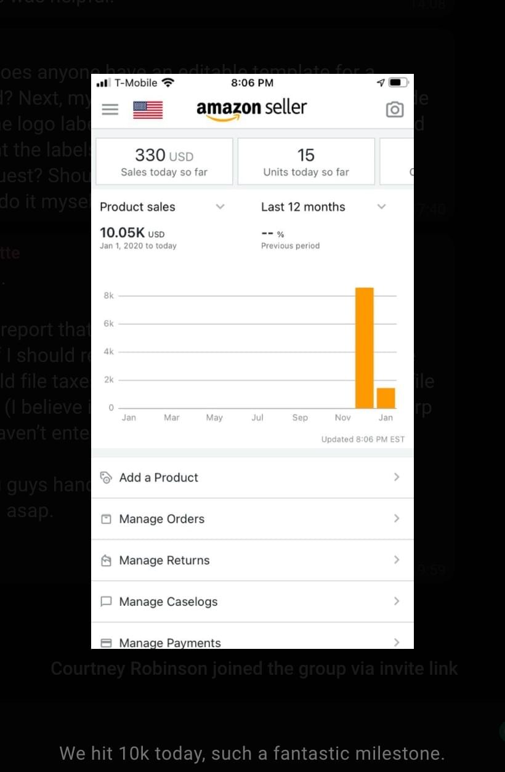505x772 pixels.
Task: Tap the 15 Units today card
Action: point(306,162)
